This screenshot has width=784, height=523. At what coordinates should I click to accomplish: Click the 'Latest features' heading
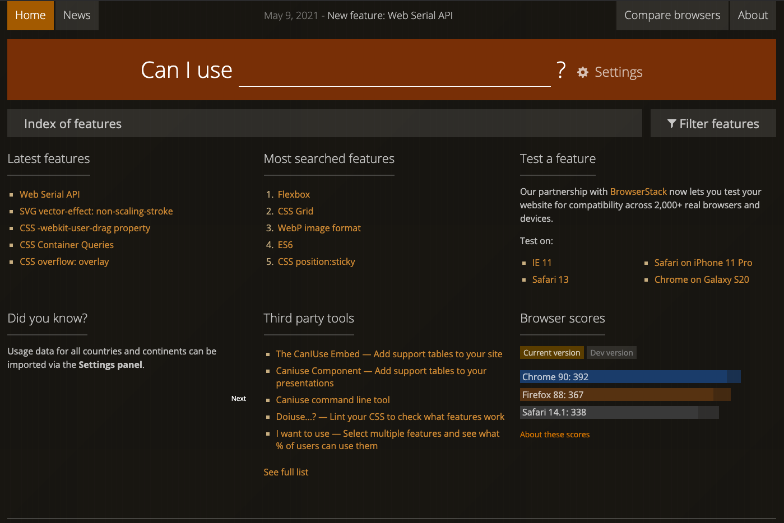coord(49,158)
